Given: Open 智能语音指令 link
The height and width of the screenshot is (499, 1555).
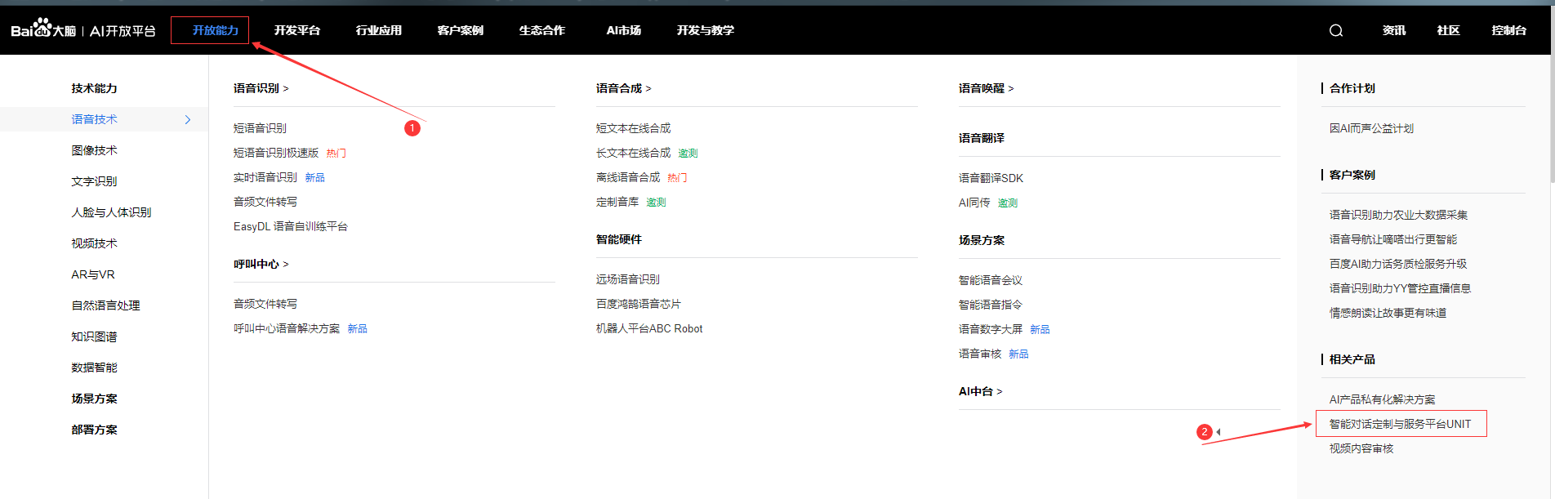Looking at the screenshot, I should [x=991, y=305].
